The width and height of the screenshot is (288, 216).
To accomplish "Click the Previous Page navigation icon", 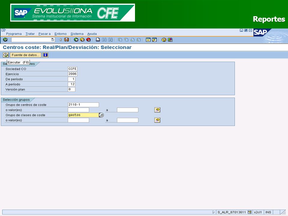I will [x=126, y=40].
